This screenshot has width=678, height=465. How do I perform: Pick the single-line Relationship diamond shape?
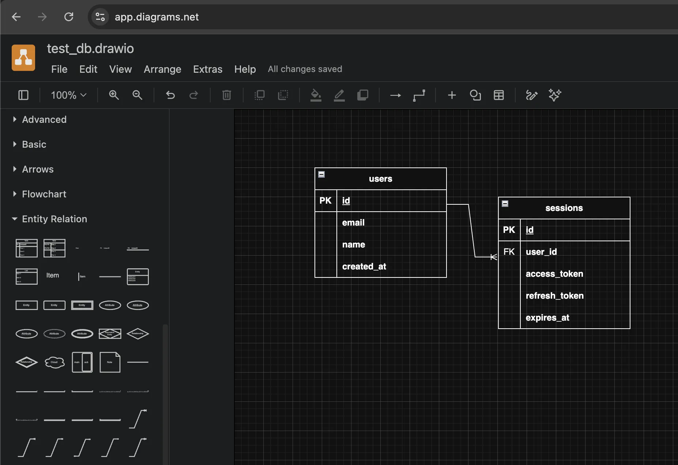[138, 334]
